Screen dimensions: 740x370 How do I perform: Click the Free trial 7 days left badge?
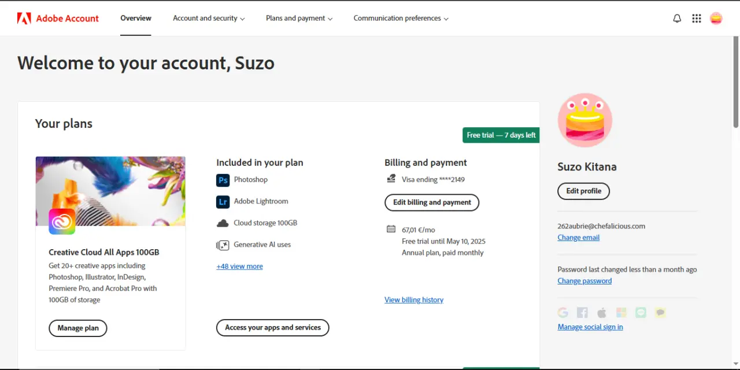[501, 135]
